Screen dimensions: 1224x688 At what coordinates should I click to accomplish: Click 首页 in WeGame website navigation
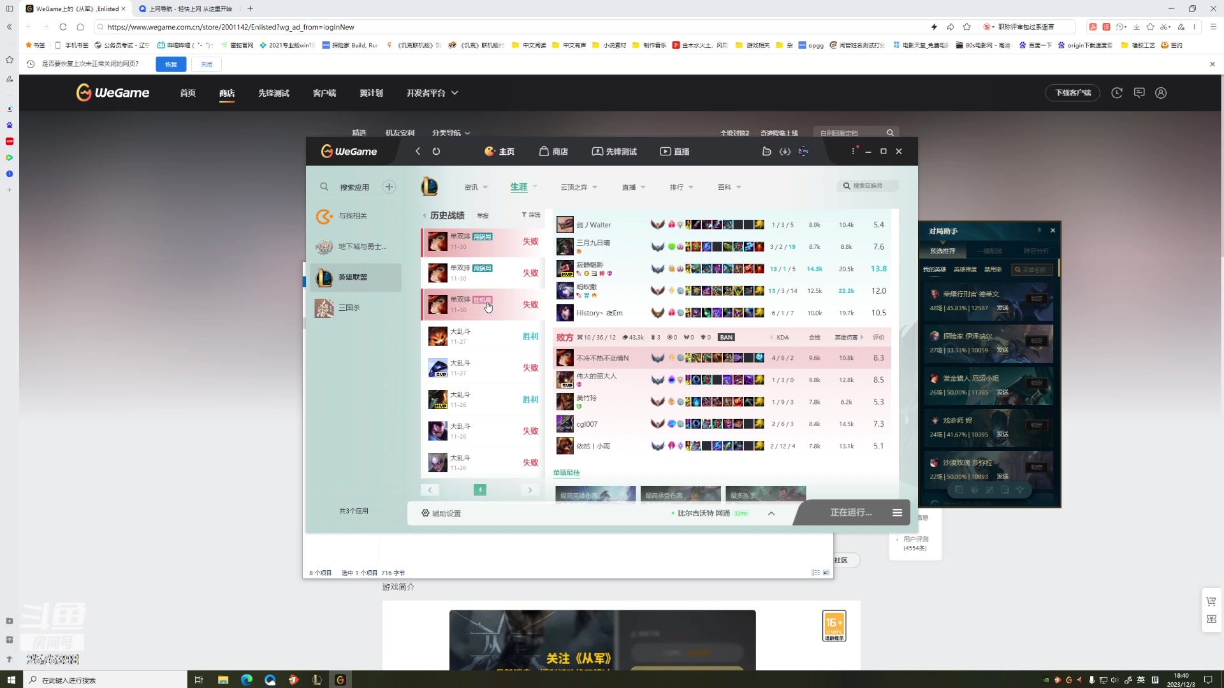tap(187, 93)
